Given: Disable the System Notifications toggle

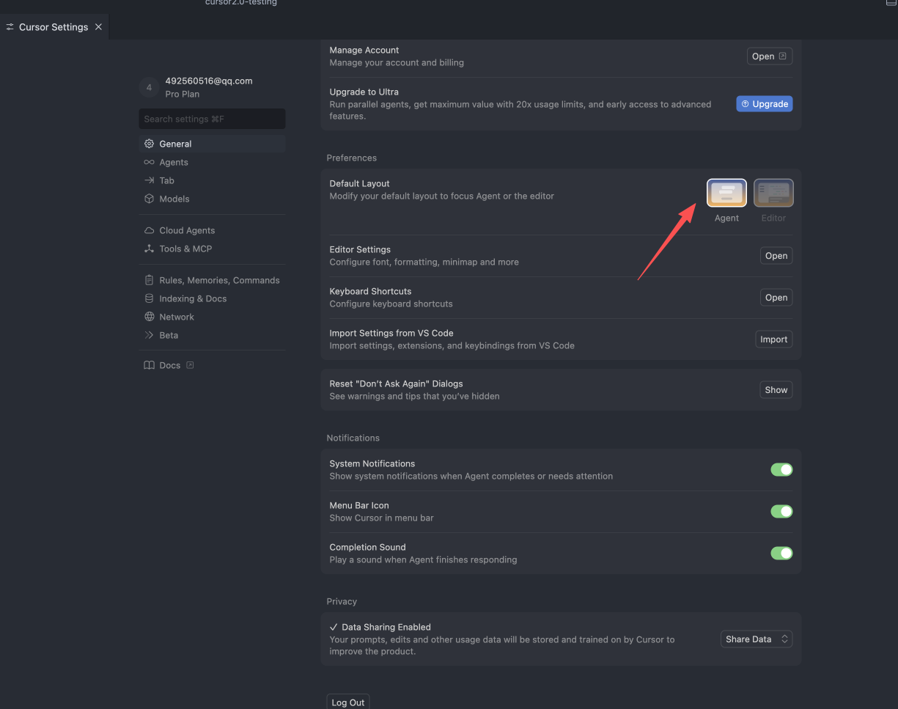Looking at the screenshot, I should tap(781, 469).
